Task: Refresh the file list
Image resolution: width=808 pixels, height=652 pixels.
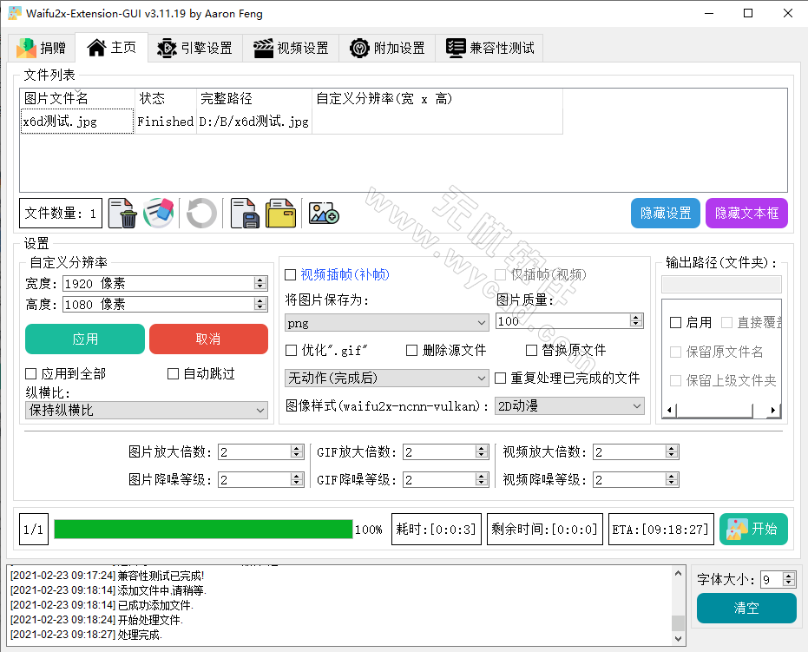Action: click(201, 213)
